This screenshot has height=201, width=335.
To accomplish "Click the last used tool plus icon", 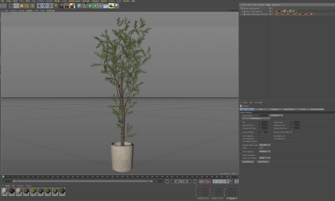I will (x=32, y=6).
